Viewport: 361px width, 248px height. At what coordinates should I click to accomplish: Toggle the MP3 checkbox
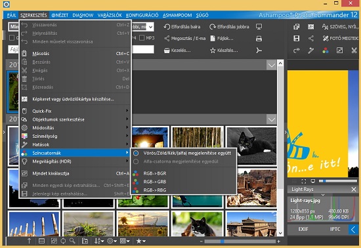point(142,38)
